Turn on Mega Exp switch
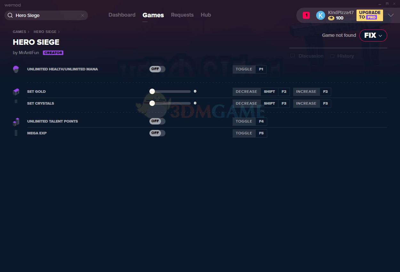The height and width of the screenshot is (272, 400). click(157, 133)
